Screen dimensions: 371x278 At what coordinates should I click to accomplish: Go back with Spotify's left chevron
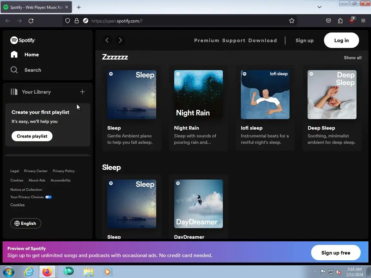107,40
